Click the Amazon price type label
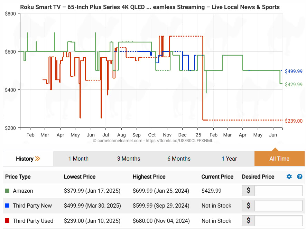306x229 pixels. tap(23, 191)
